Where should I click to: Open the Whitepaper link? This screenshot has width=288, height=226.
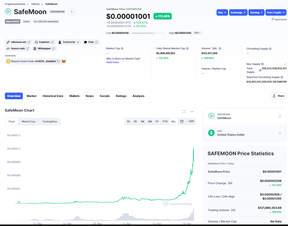click(44, 48)
